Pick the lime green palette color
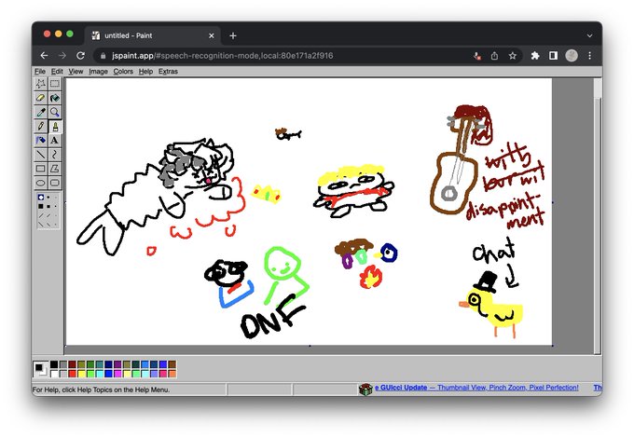 pyautogui.click(x=90, y=374)
